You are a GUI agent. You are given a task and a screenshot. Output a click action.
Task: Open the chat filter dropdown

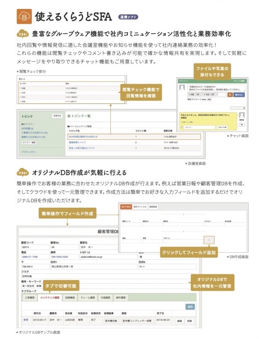238,108
